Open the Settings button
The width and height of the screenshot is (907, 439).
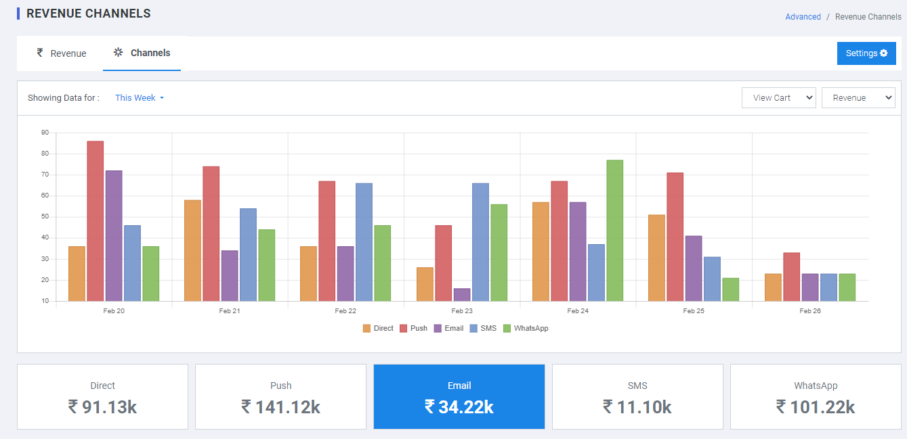866,53
